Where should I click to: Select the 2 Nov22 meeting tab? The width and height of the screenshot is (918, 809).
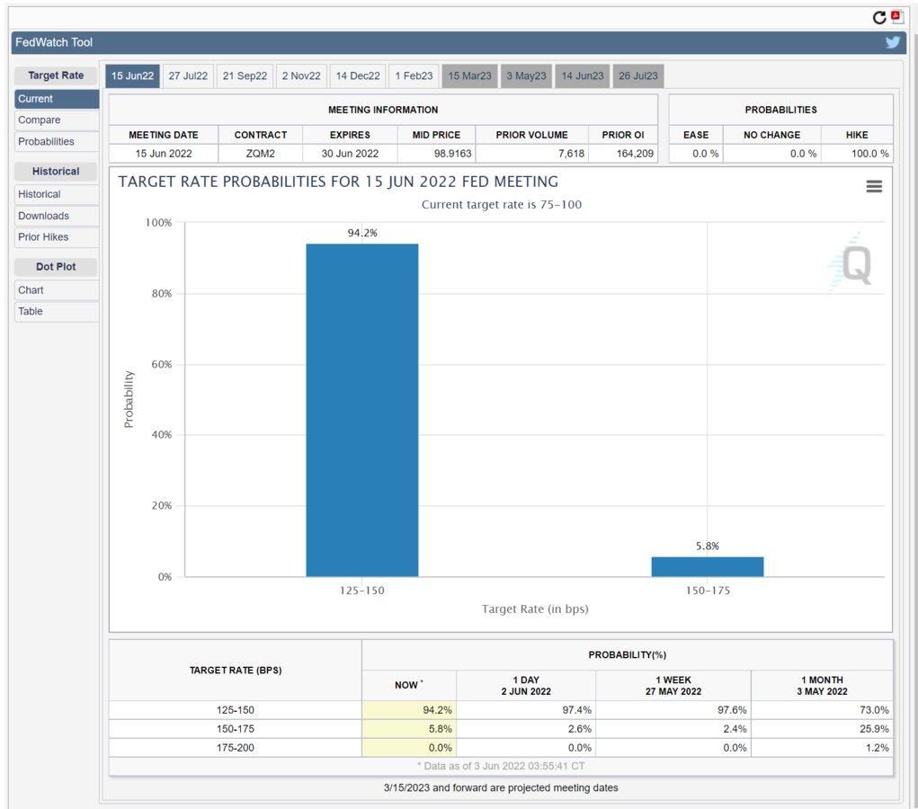[x=301, y=76]
